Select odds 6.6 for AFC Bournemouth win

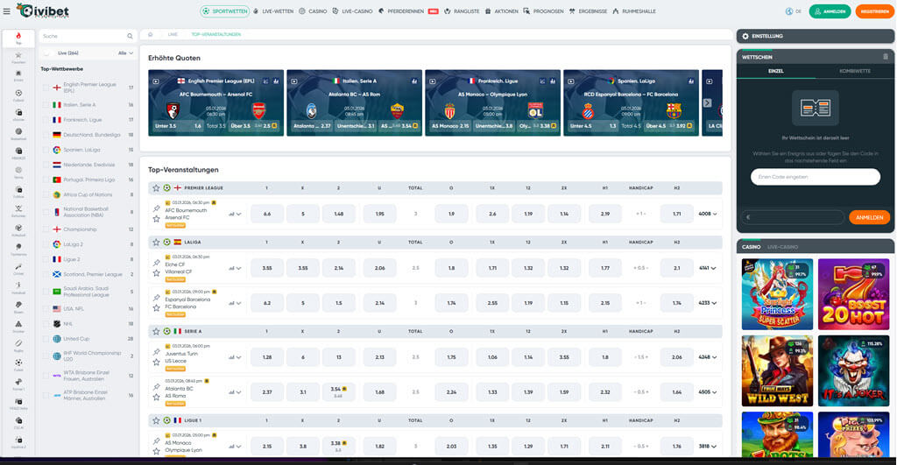click(x=267, y=214)
